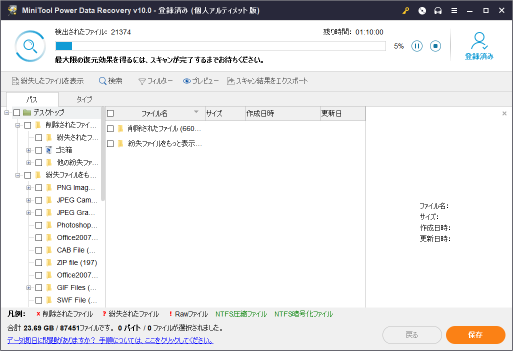Viewport: 513px width, 351px height.
Task: Open the hamburger menu icon
Action: pos(454,10)
